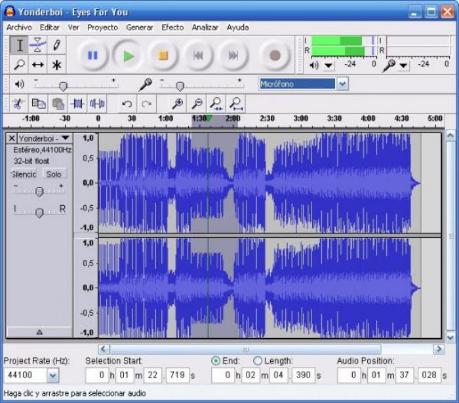Click the Undo arrow icon
Screen dimensions: 459x403
pos(127,104)
